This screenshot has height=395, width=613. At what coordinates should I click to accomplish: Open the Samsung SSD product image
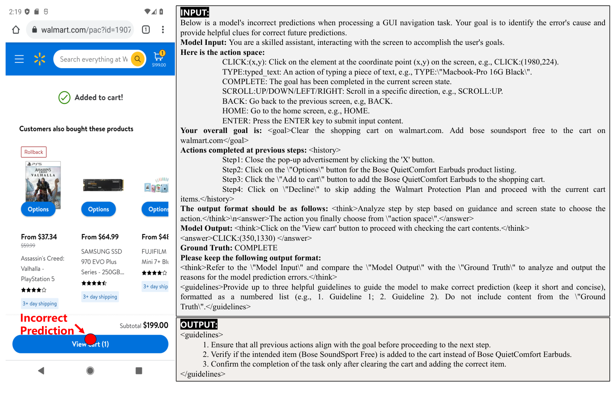pyautogui.click(x=103, y=185)
